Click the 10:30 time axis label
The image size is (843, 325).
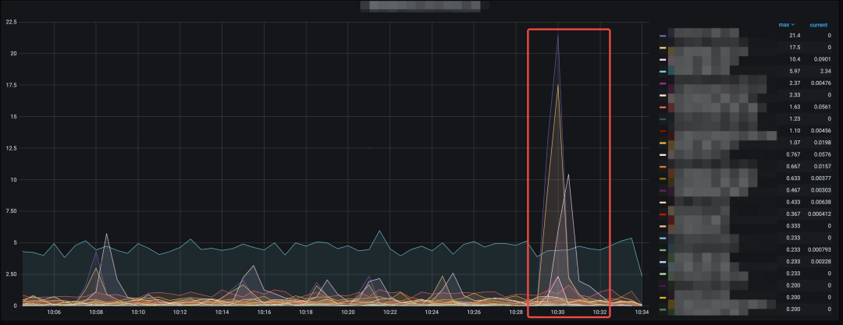click(x=557, y=312)
